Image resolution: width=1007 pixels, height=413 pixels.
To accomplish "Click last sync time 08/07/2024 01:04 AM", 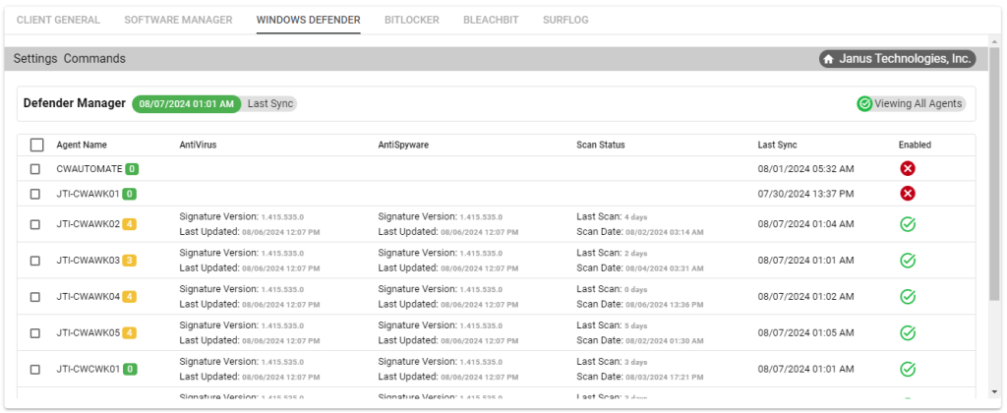I will [x=806, y=224].
